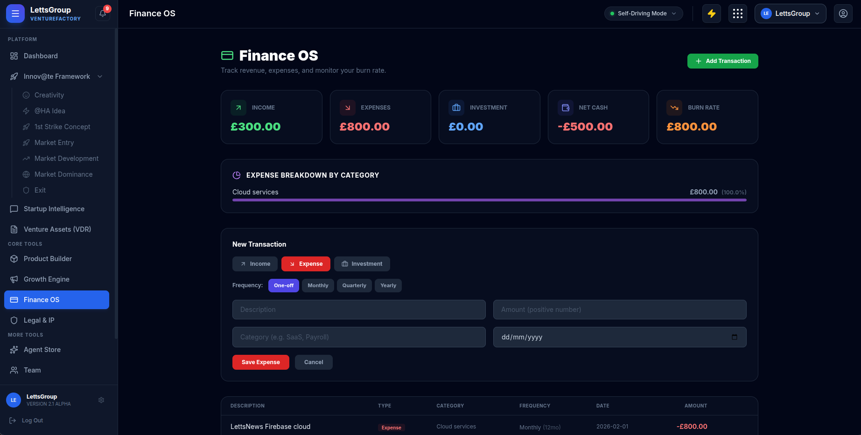Open the apps grid launcher
Viewport: 861px width, 435px height.
[737, 14]
